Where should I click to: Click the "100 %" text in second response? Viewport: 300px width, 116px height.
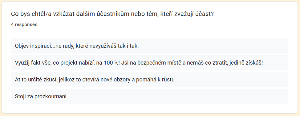[x=111, y=63]
